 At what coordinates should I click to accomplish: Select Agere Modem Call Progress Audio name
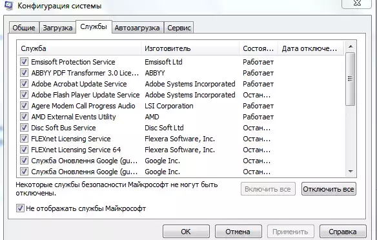point(83,106)
